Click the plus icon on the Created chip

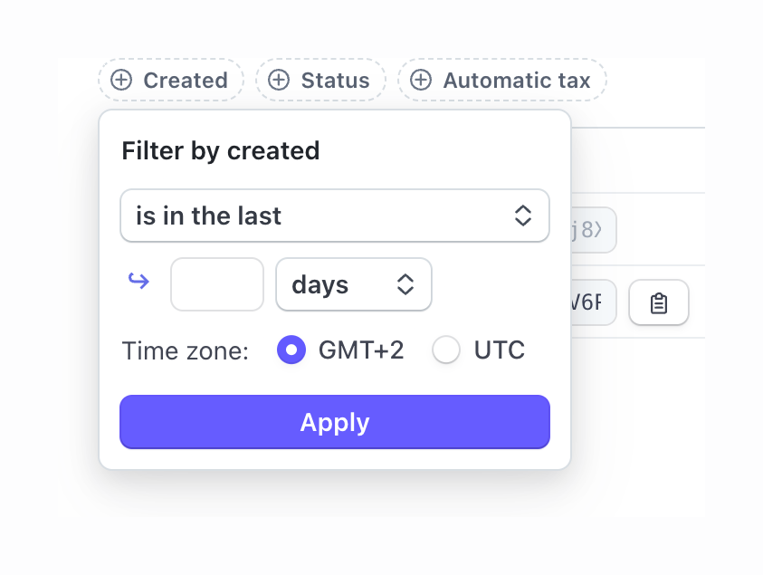121,80
